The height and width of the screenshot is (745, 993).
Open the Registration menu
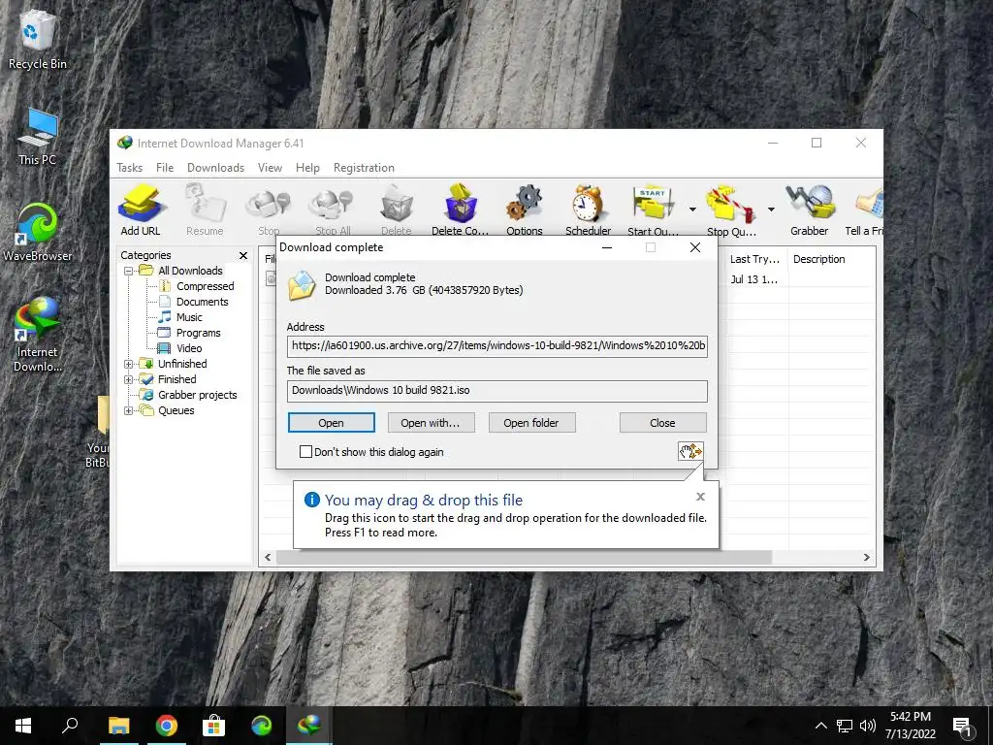click(365, 168)
